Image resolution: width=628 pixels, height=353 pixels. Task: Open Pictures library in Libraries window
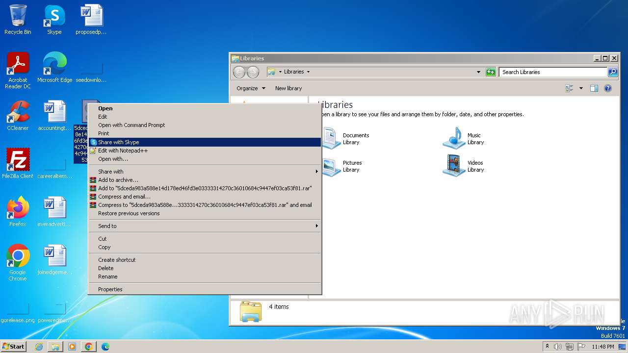point(342,166)
